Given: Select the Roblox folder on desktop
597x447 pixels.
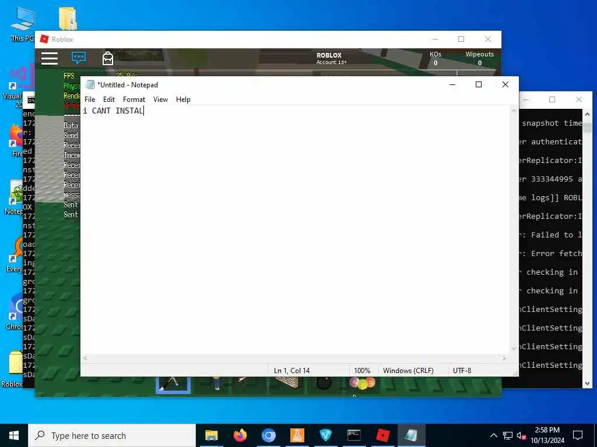Looking at the screenshot, I should tap(12, 369).
